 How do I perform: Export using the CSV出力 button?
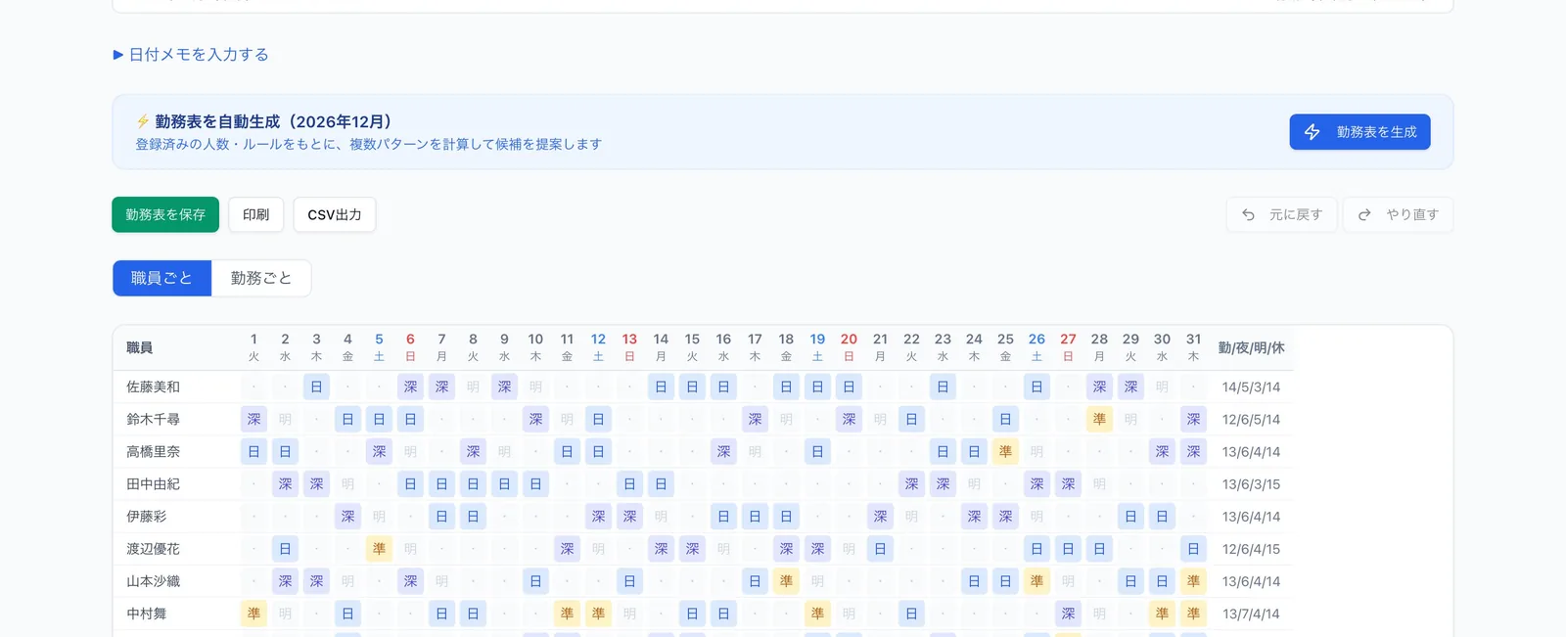point(335,214)
